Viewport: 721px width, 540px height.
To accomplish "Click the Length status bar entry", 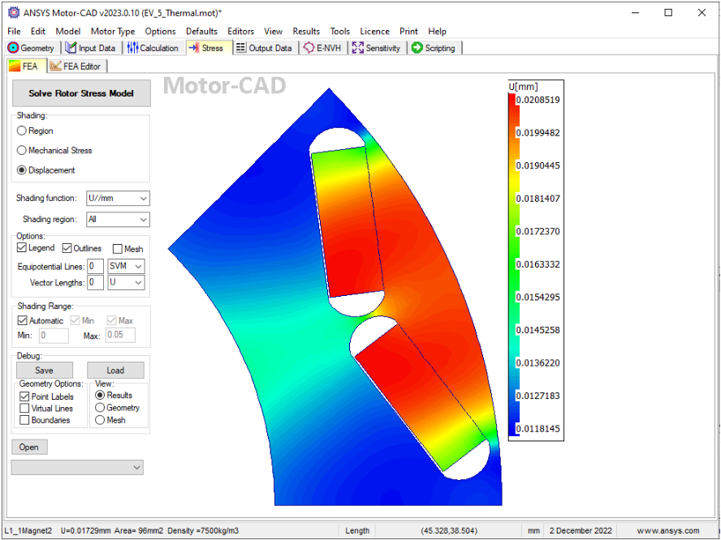I will pos(357,531).
